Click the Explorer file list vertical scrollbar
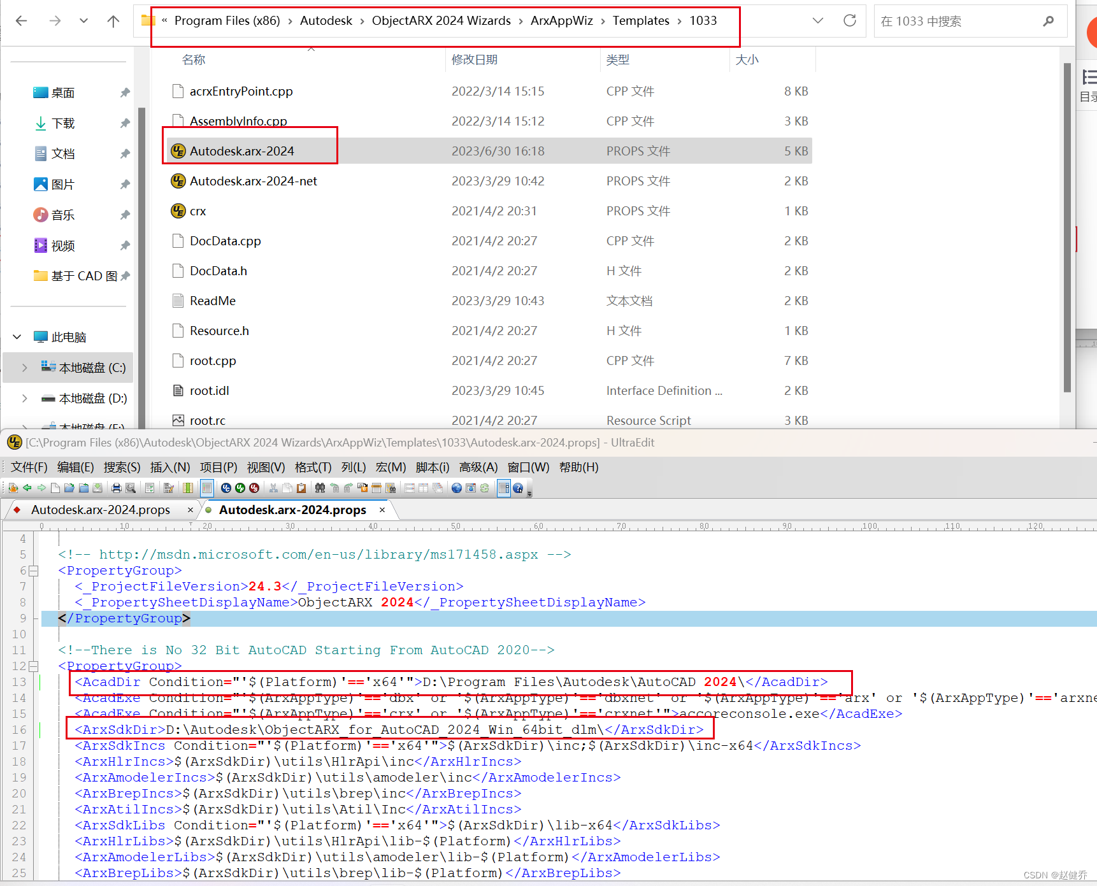 pos(1067,227)
